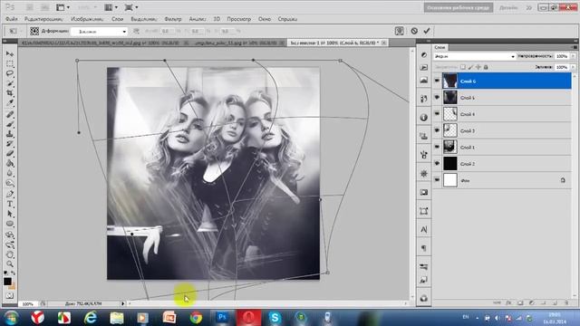Select the Crop tool

point(10,93)
